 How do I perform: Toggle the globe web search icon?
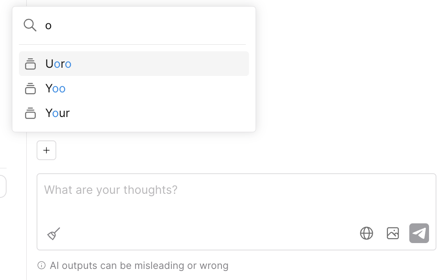pyautogui.click(x=367, y=233)
